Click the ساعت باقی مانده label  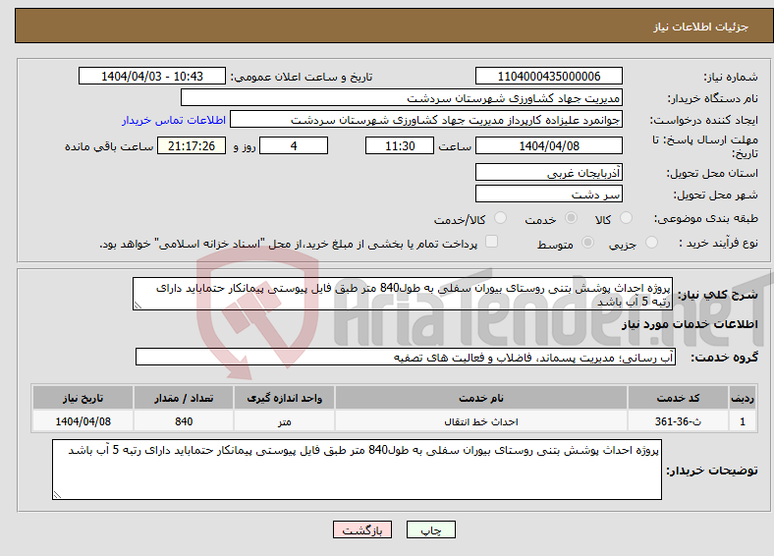click(x=109, y=146)
